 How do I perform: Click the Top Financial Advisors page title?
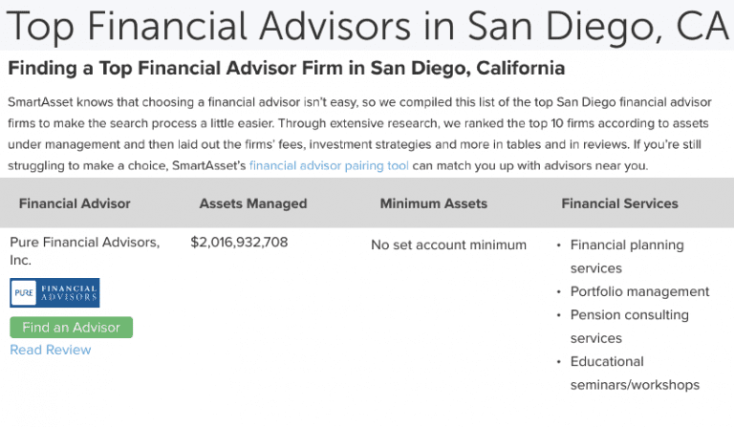tap(367, 26)
